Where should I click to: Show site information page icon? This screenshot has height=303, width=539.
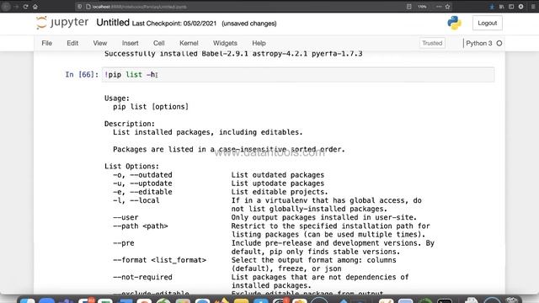pyautogui.click(x=88, y=7)
